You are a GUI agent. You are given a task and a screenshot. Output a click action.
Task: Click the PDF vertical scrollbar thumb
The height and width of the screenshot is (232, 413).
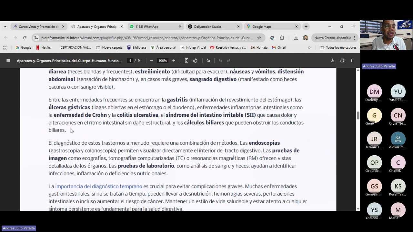click(x=358, y=115)
